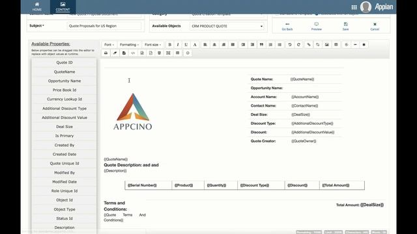This screenshot has height=234, width=417.
Task: Click the redo arrow icon
Action: pos(298,45)
